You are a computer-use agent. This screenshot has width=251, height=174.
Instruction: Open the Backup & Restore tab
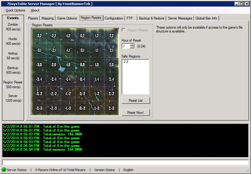[151, 18]
